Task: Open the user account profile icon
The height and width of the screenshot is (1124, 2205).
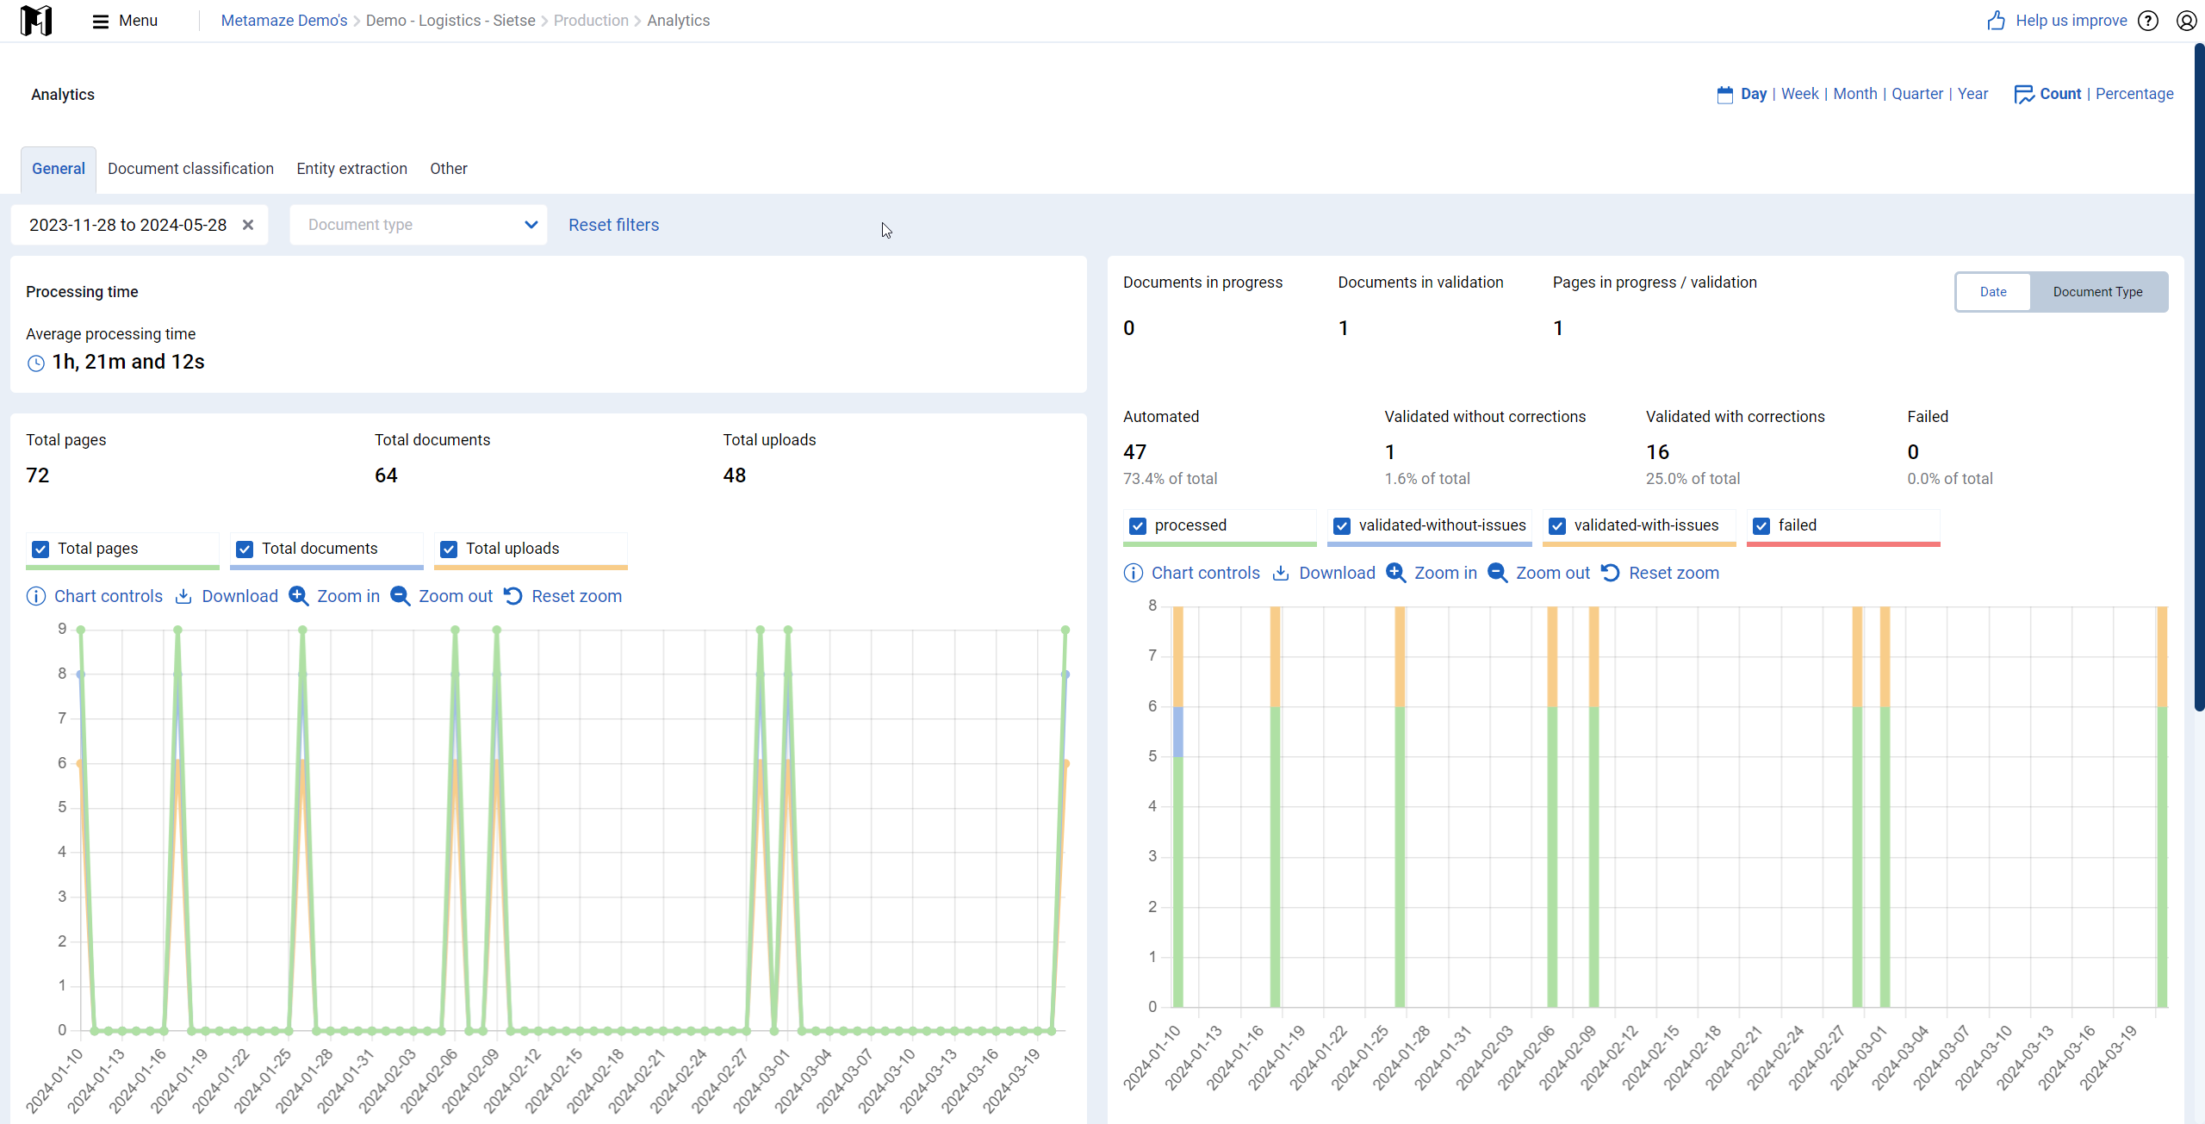Action: tap(2186, 21)
